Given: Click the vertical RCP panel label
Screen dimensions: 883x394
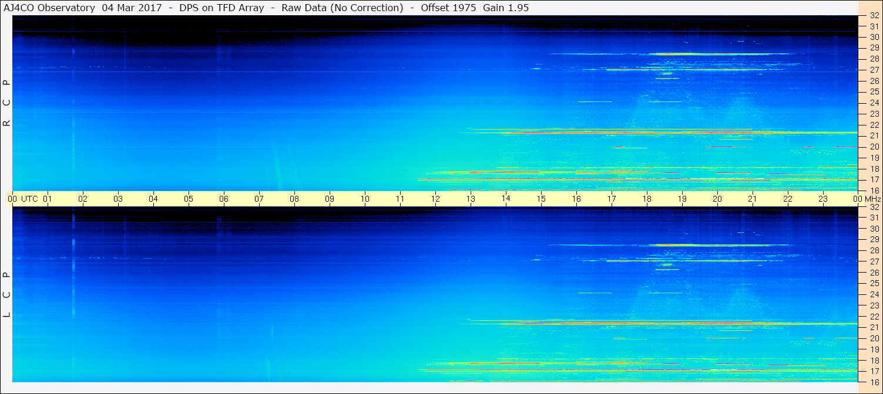Looking at the screenshot, I should pos(6,103).
